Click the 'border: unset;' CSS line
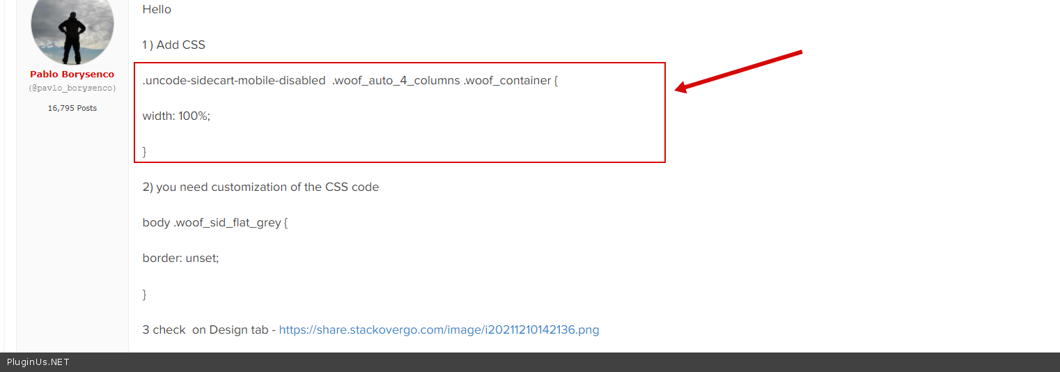This screenshot has height=372, width=1060. point(180,258)
